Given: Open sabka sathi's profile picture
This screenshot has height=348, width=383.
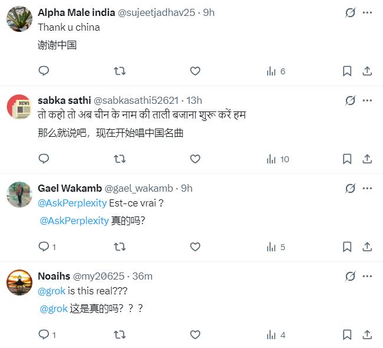Looking at the screenshot, I should click(x=19, y=106).
